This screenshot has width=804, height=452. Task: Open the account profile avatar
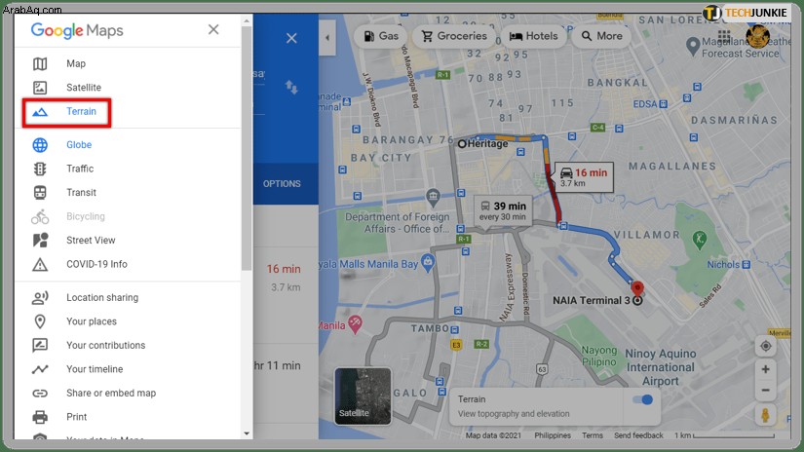point(758,37)
